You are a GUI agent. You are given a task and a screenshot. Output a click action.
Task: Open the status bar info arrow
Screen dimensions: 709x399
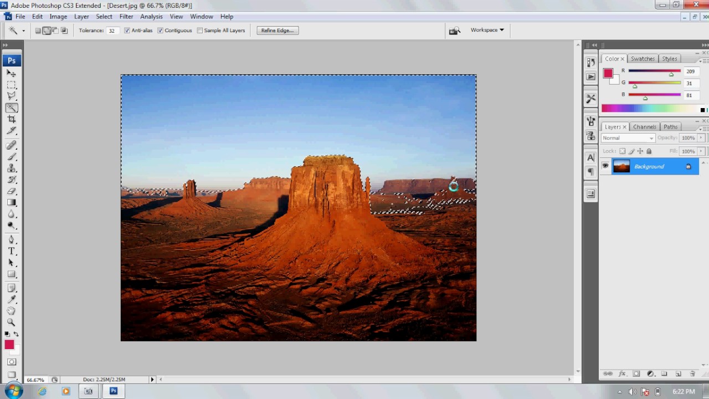point(152,380)
